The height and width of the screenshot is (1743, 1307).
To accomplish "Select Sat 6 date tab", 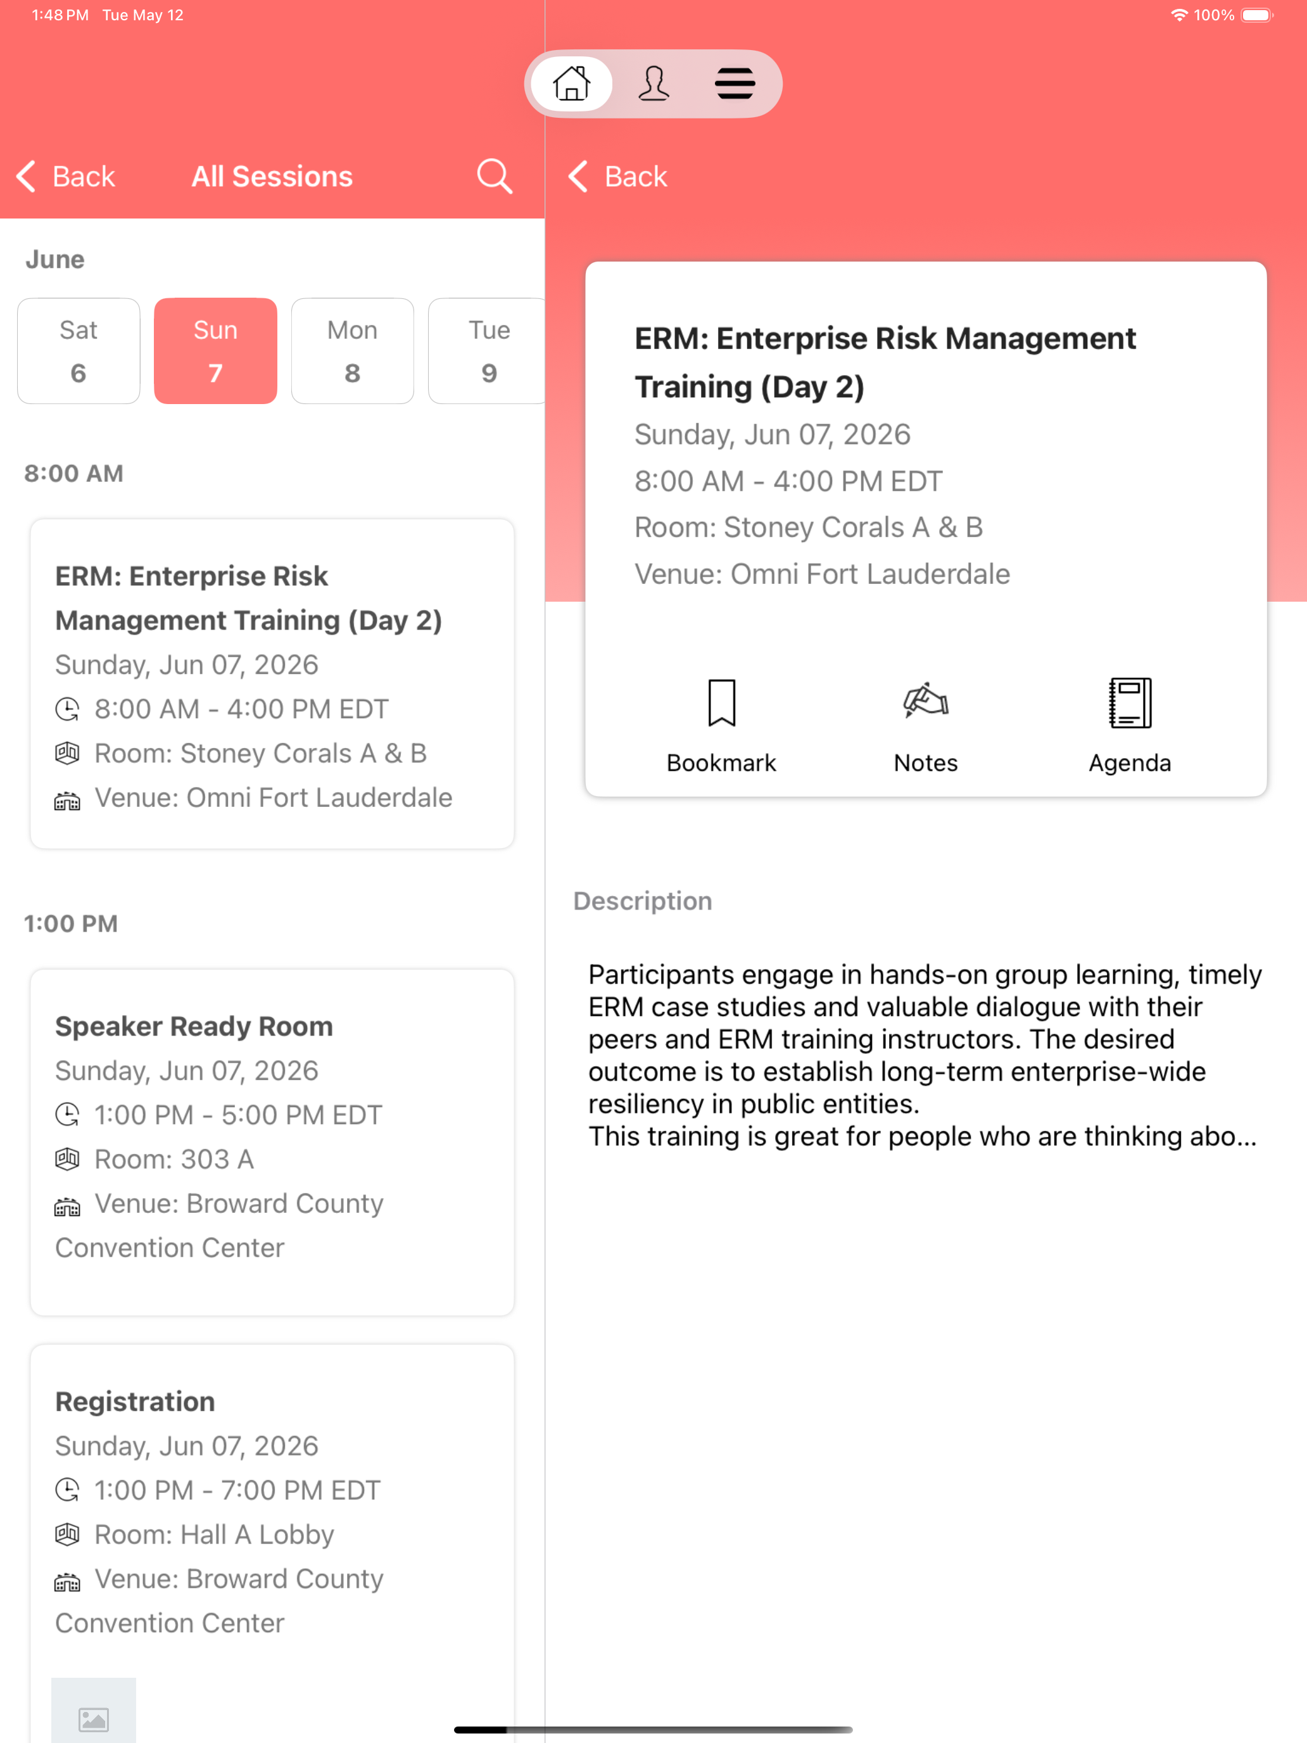I will (x=78, y=351).
